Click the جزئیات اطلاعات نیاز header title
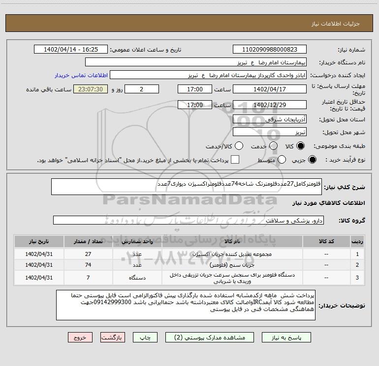 click(x=336, y=24)
